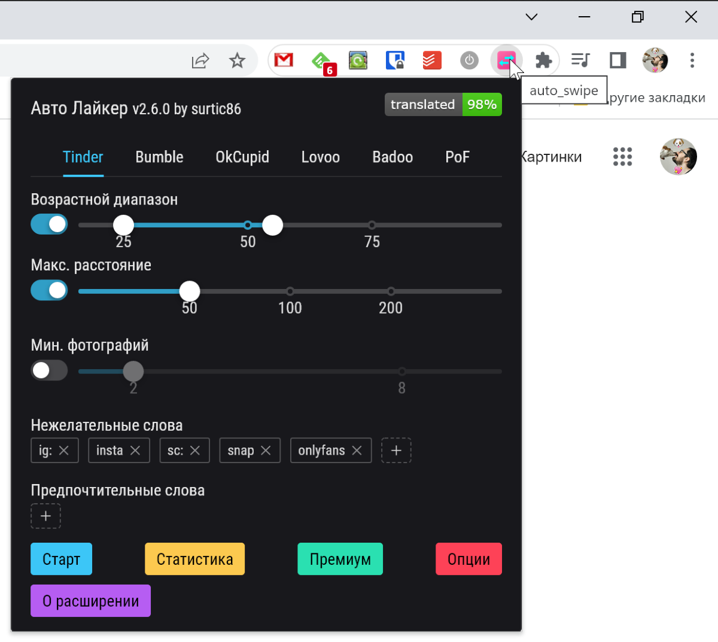Click the purple О расширении button
The width and height of the screenshot is (718, 642).
[x=90, y=601]
